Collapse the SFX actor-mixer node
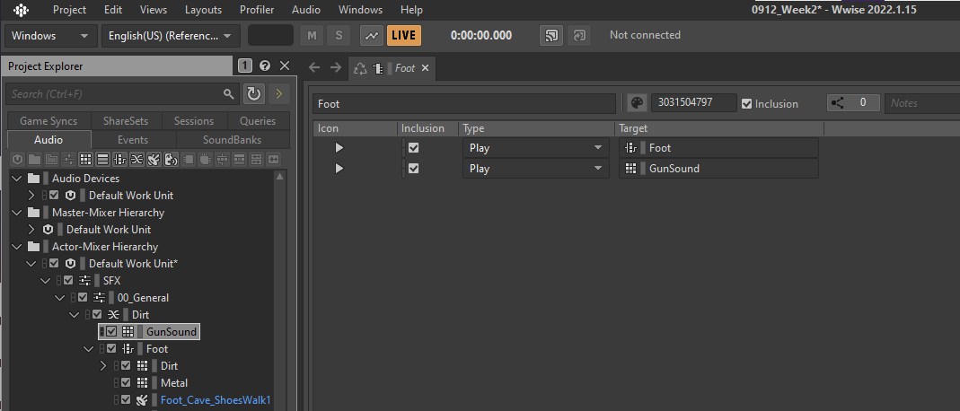 click(45, 281)
